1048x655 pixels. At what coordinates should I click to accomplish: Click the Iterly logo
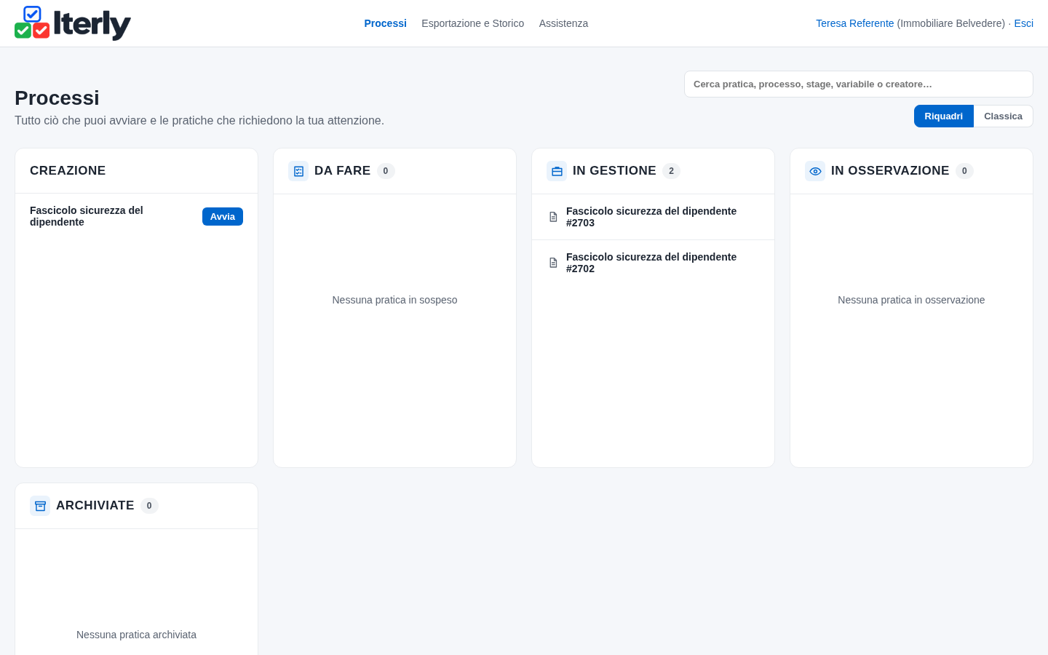(73, 23)
